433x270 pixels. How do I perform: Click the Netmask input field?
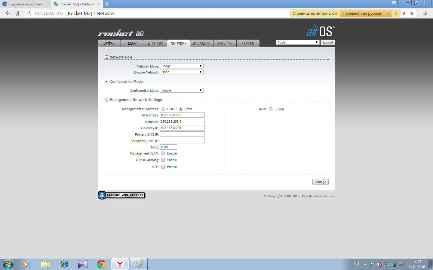tap(182, 121)
